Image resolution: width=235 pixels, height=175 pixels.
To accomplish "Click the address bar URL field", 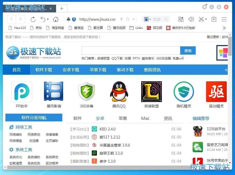I will coord(97,19).
